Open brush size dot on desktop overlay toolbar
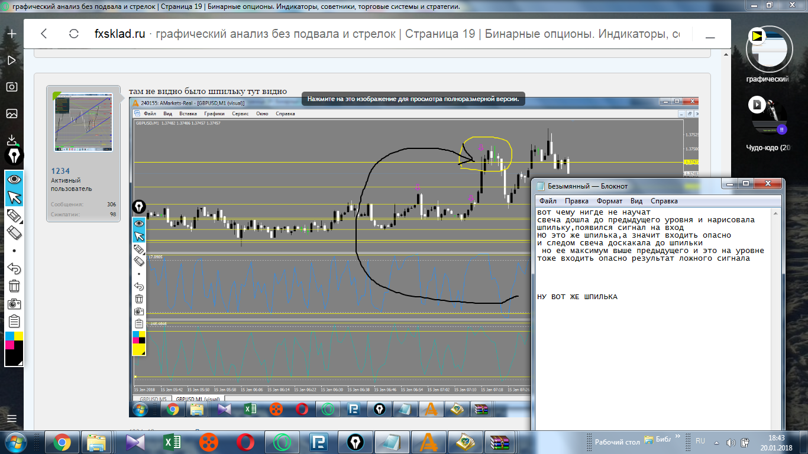This screenshot has width=808, height=454. tap(14, 251)
